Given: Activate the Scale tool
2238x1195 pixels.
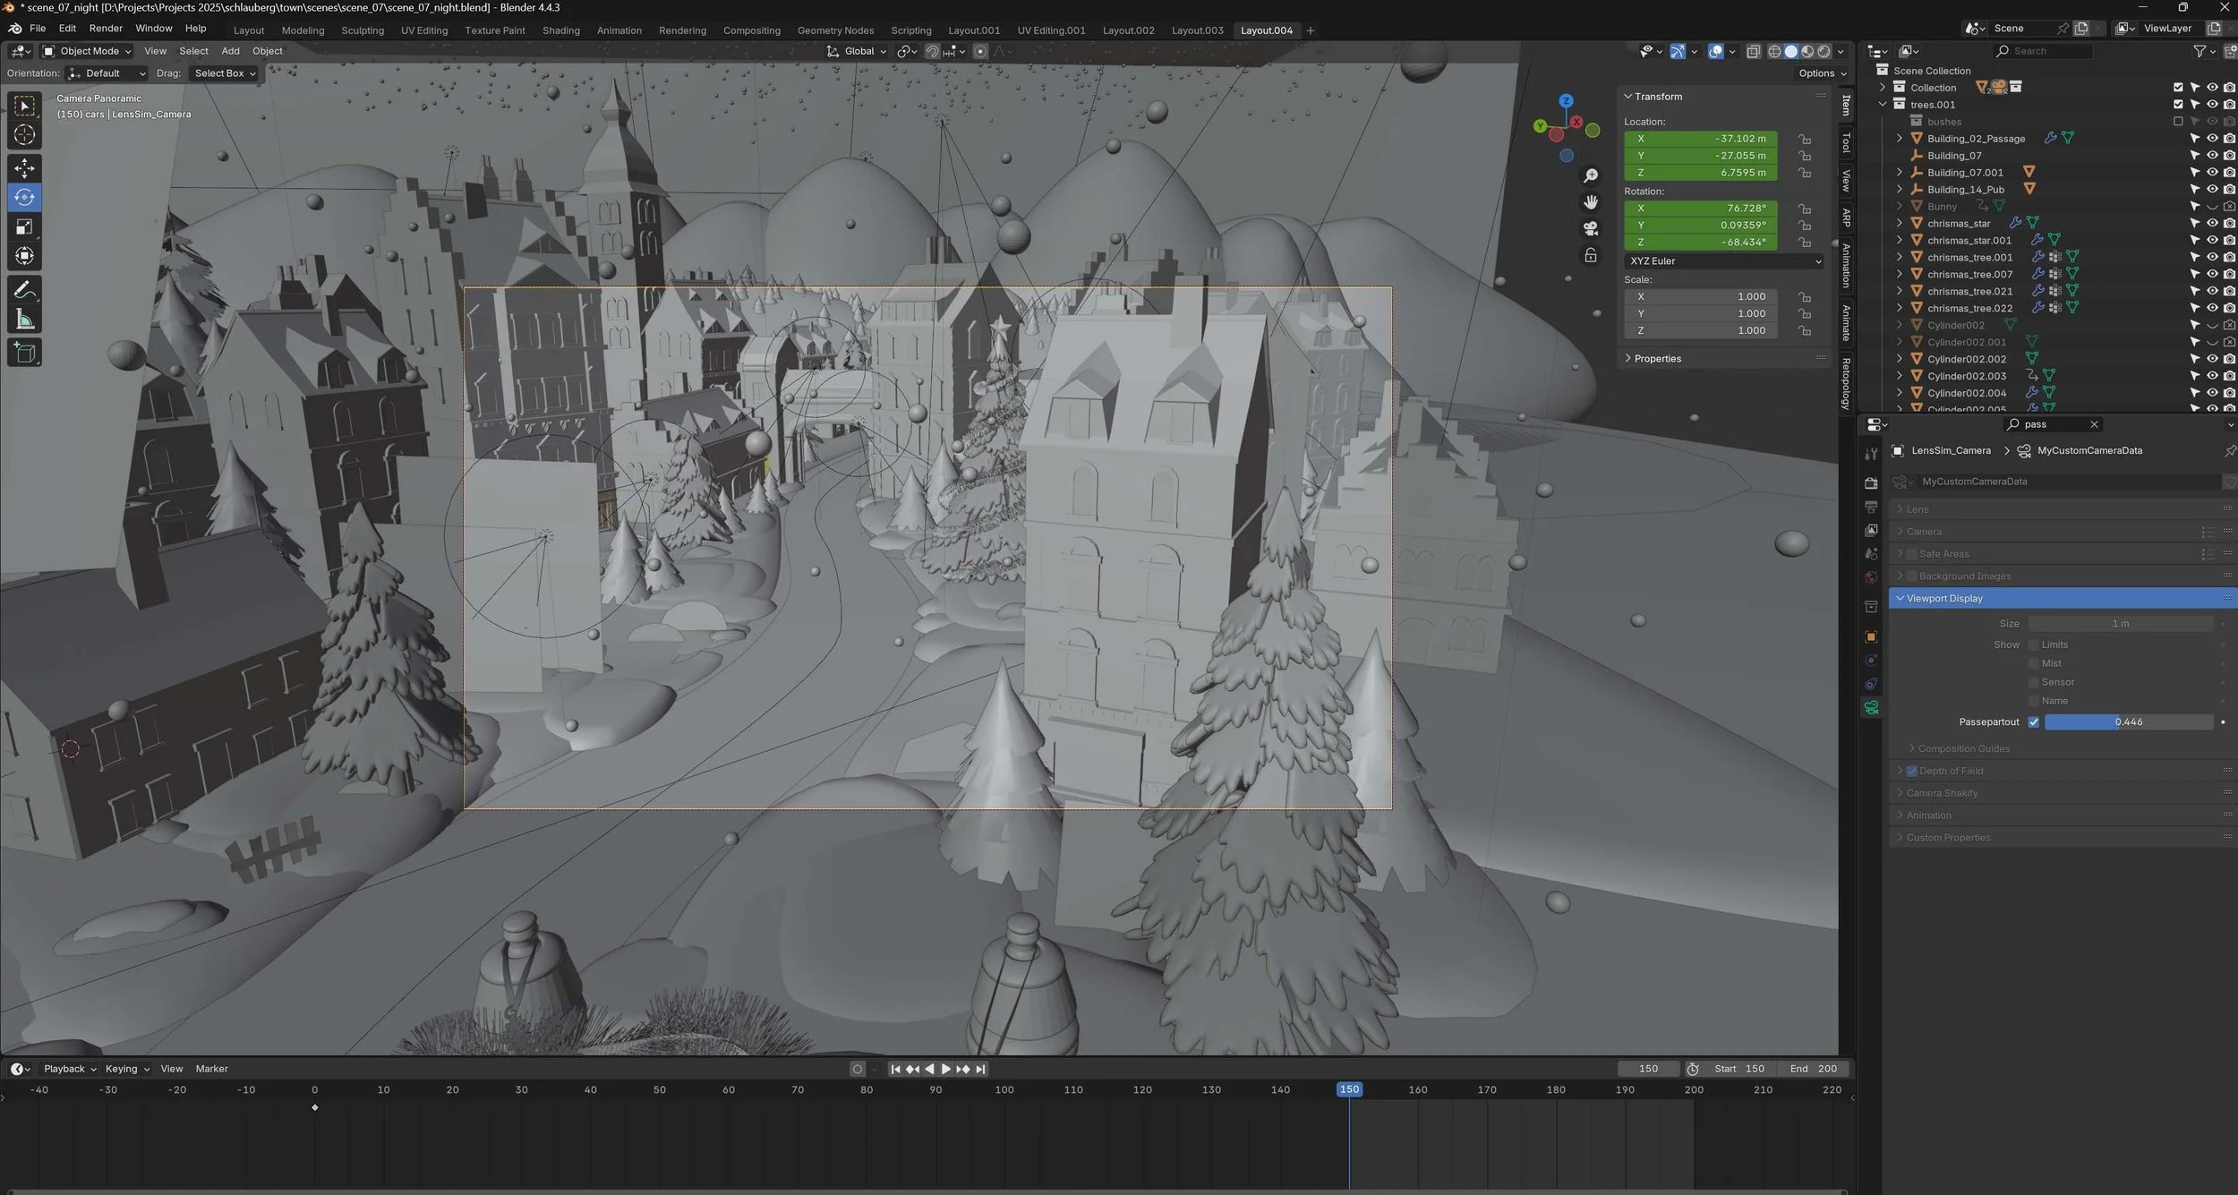Looking at the screenshot, I should pos(24,227).
